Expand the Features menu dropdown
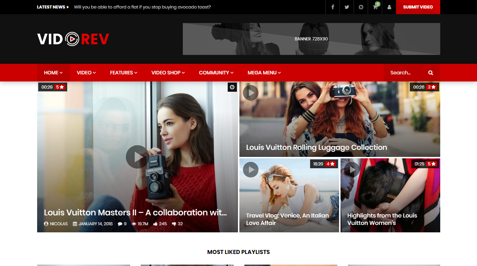 (124, 73)
